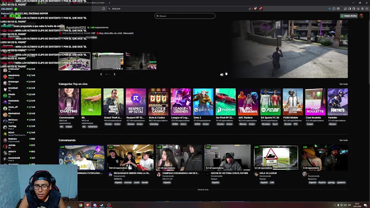Viewport: 370px width, 208px height.
Task: Open the Bananirou live stream thumbnail
Action: (x=325, y=157)
